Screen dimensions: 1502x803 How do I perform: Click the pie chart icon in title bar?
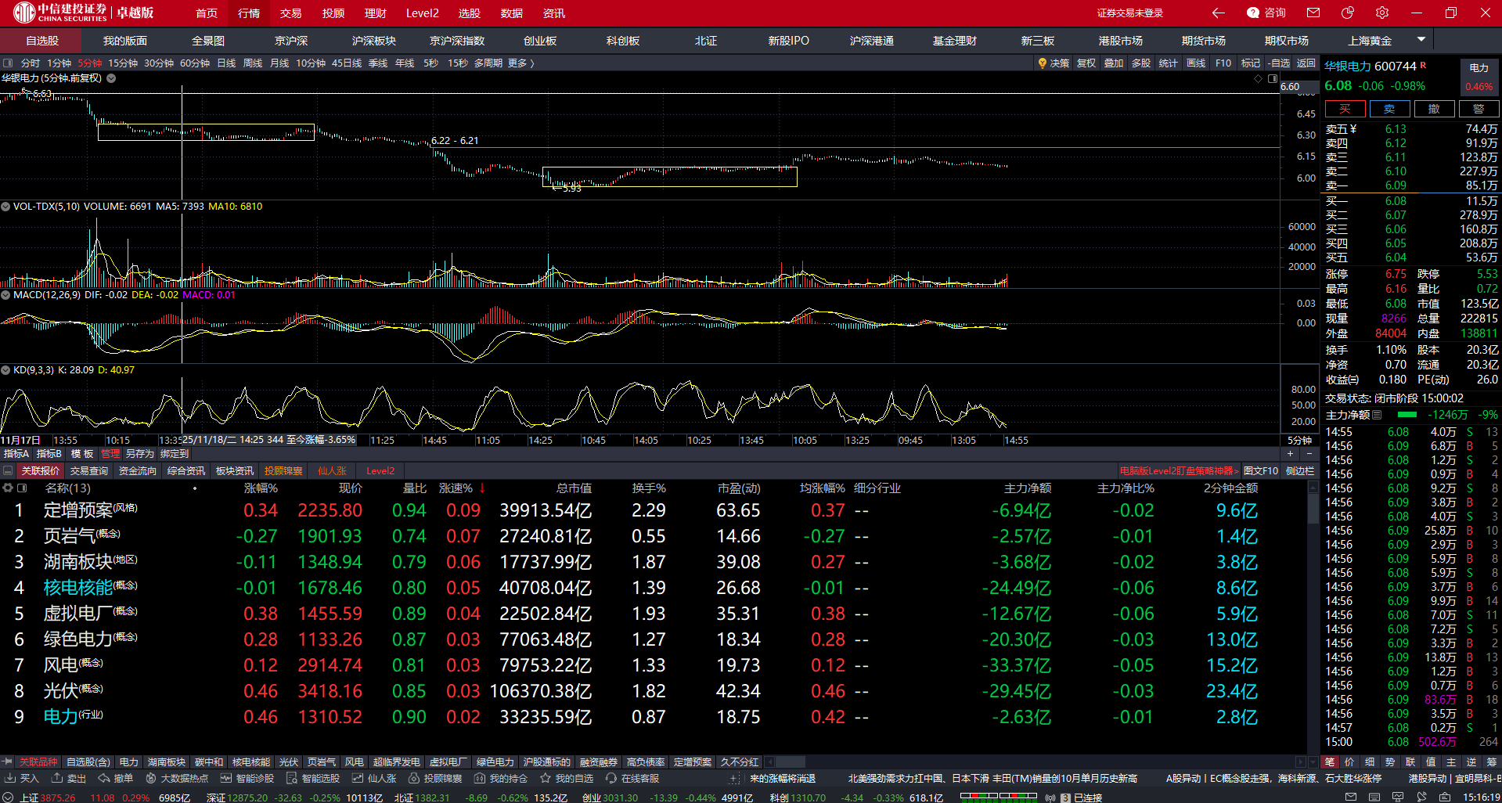[x=1347, y=13]
